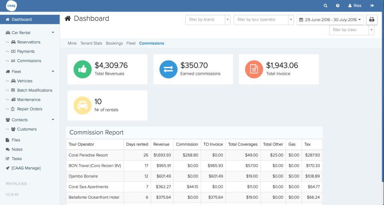Collapse the Car Rental sidebar section

click(53, 33)
